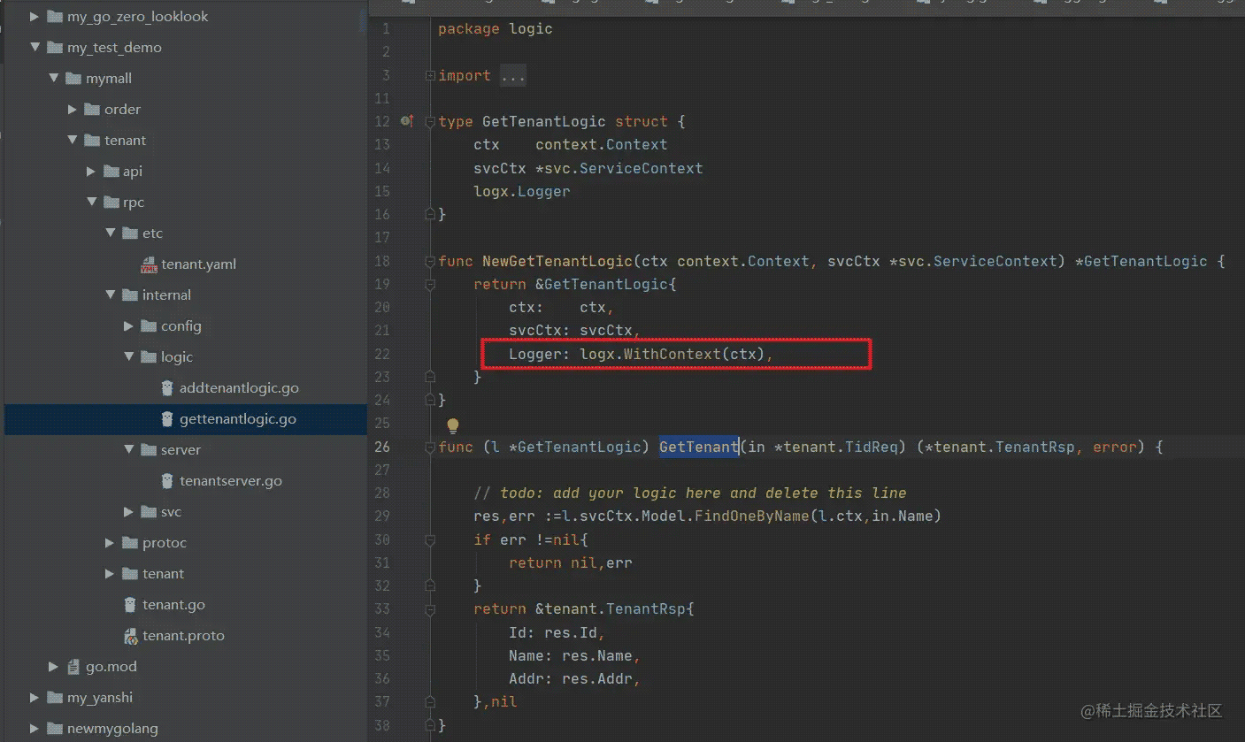Toggle fold marker on import line
1245x742 pixels.
point(430,76)
